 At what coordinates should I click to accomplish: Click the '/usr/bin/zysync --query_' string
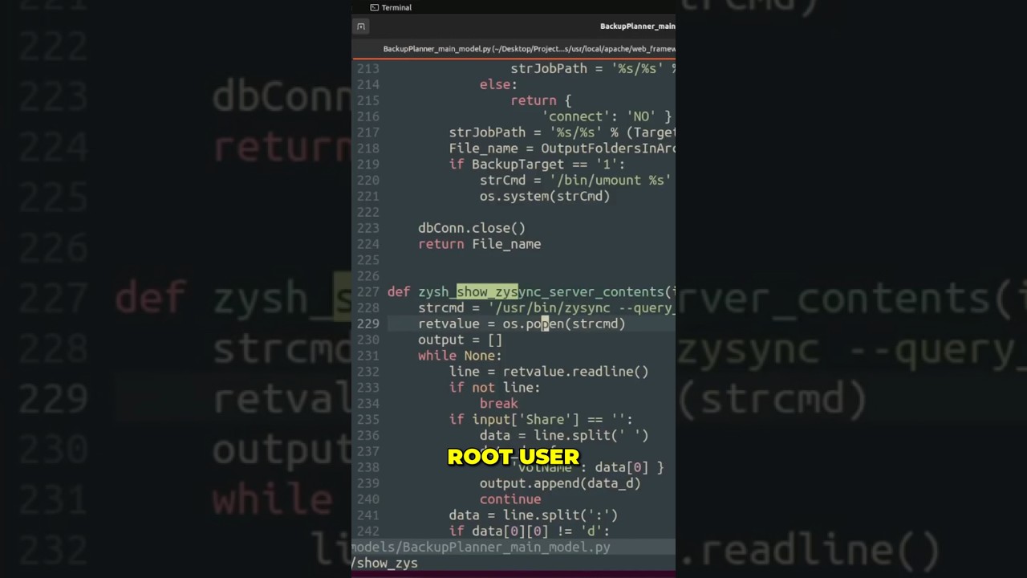click(x=582, y=307)
